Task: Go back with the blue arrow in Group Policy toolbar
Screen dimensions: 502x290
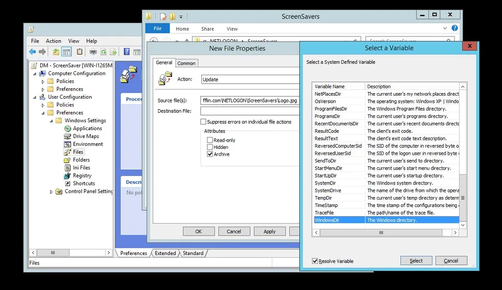Action: (x=32, y=52)
